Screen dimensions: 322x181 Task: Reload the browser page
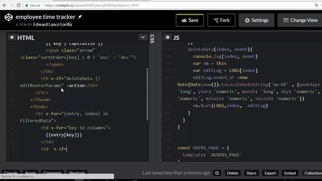[19, 6]
